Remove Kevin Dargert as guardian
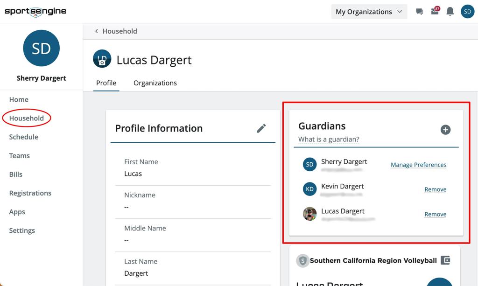Image resolution: width=478 pixels, height=286 pixels. click(x=435, y=189)
